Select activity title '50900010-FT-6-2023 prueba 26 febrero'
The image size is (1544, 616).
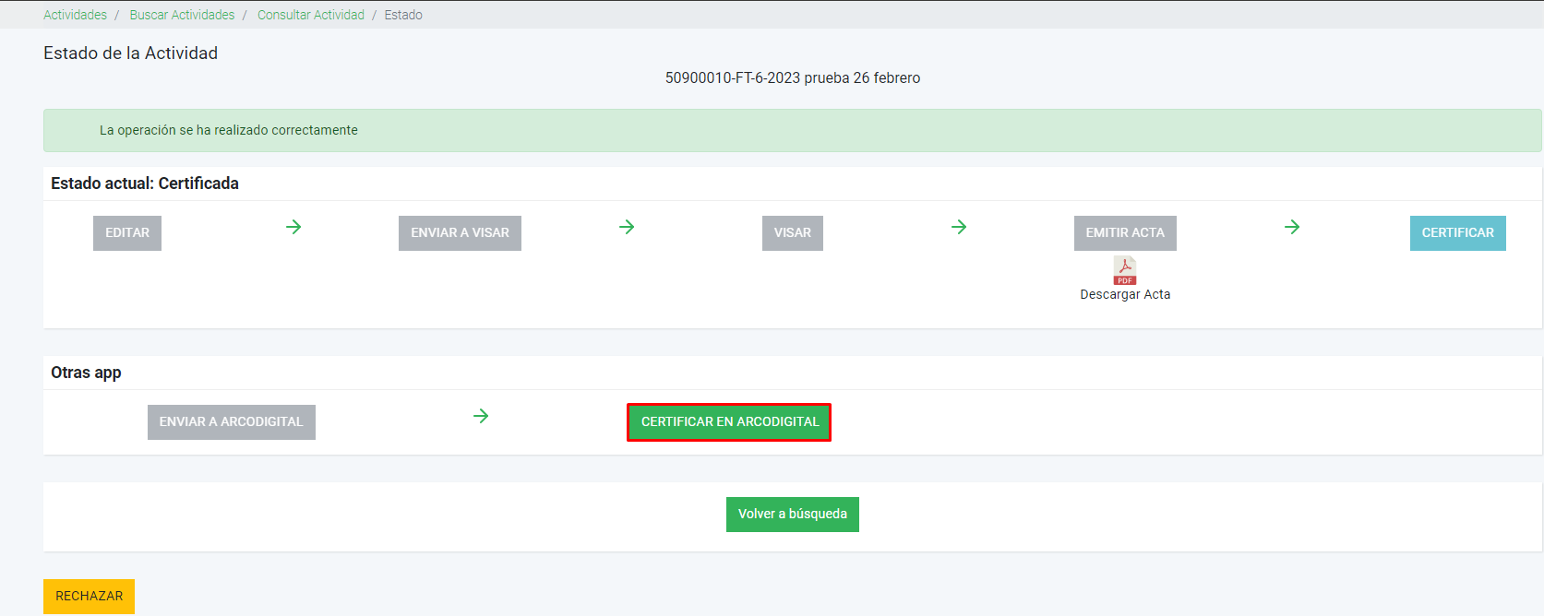point(793,78)
